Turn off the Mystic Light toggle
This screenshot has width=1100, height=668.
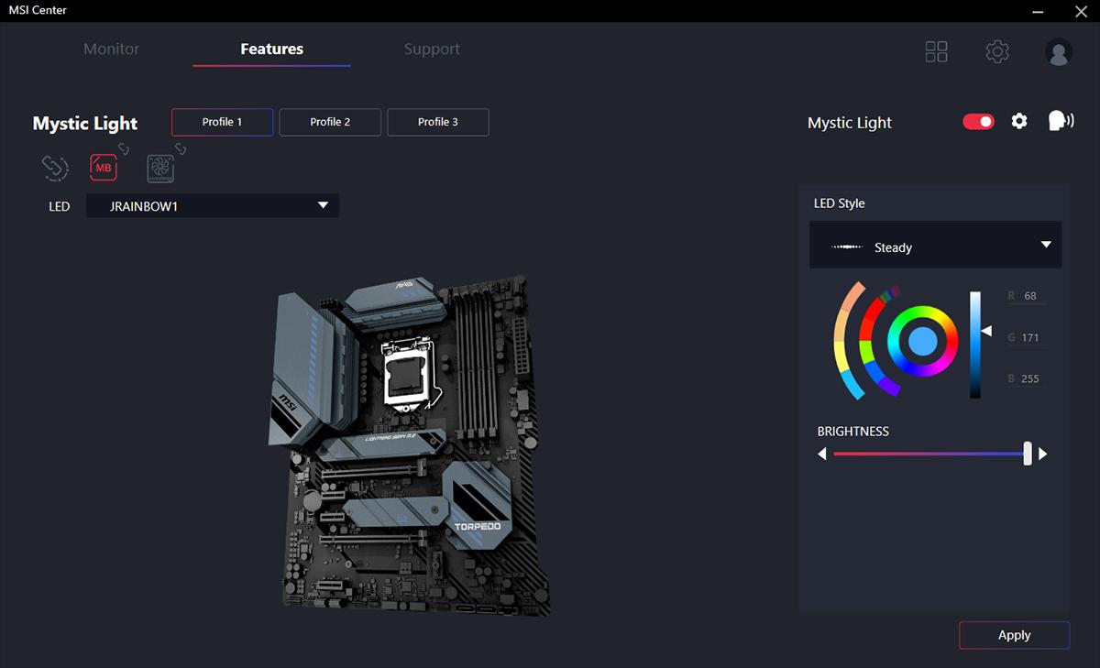[x=978, y=122]
